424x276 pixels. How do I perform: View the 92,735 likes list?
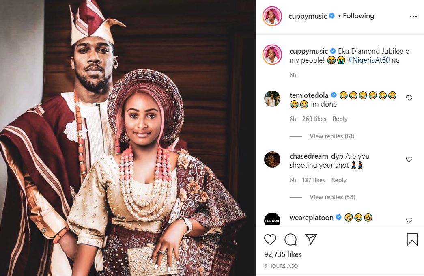283,254
